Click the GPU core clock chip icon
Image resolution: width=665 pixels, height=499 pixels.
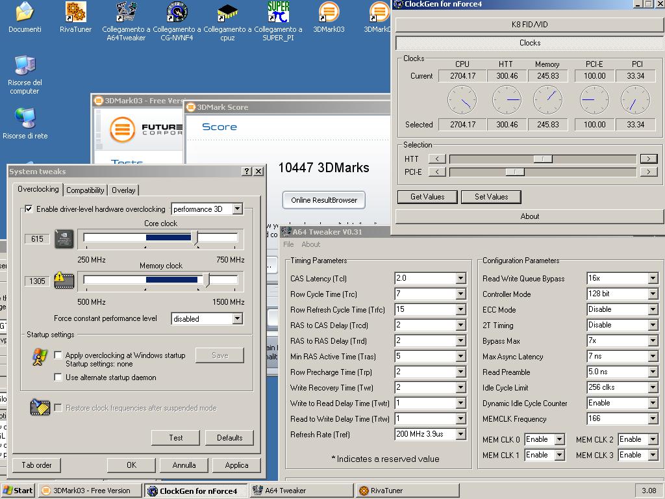pos(64,239)
